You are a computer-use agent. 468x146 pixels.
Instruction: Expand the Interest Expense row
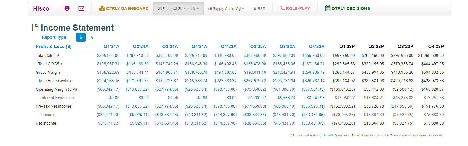(x=73, y=98)
